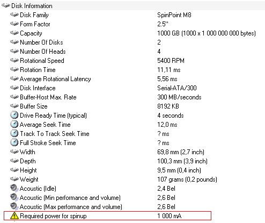Select the 11,11 ms value

pyautogui.click(x=169, y=70)
